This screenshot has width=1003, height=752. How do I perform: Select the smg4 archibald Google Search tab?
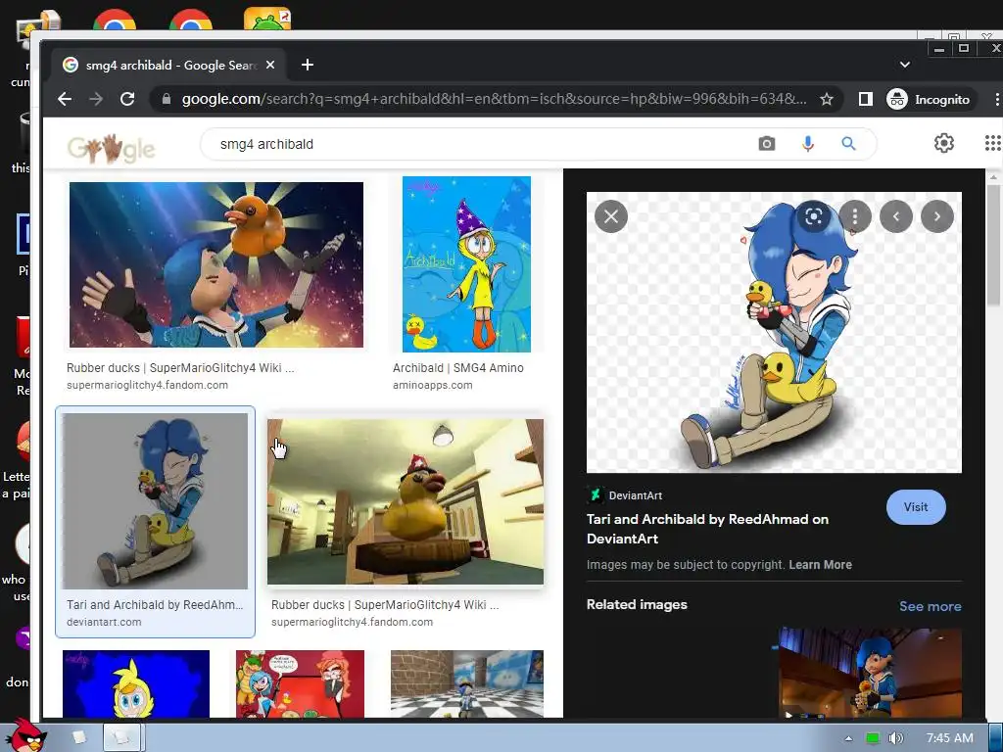pos(168,66)
